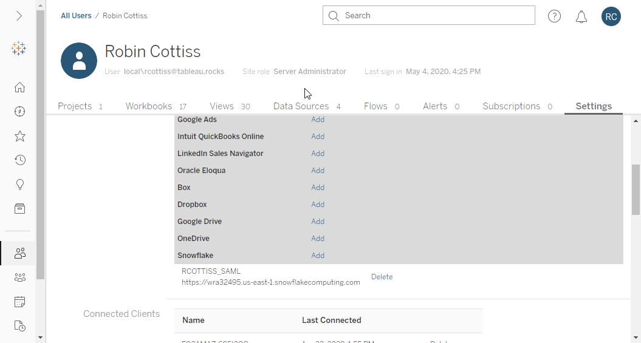Add saved credentials for Snowflake
The width and height of the screenshot is (641, 343).
click(x=318, y=255)
